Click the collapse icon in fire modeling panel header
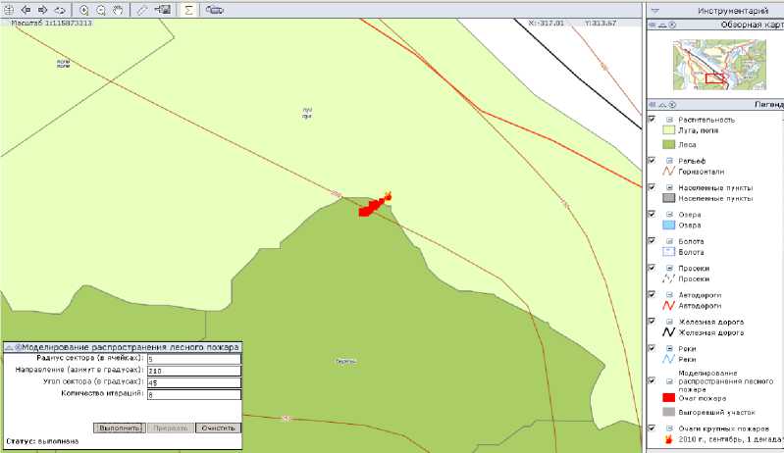The width and height of the screenshot is (784, 453). [x=9, y=347]
